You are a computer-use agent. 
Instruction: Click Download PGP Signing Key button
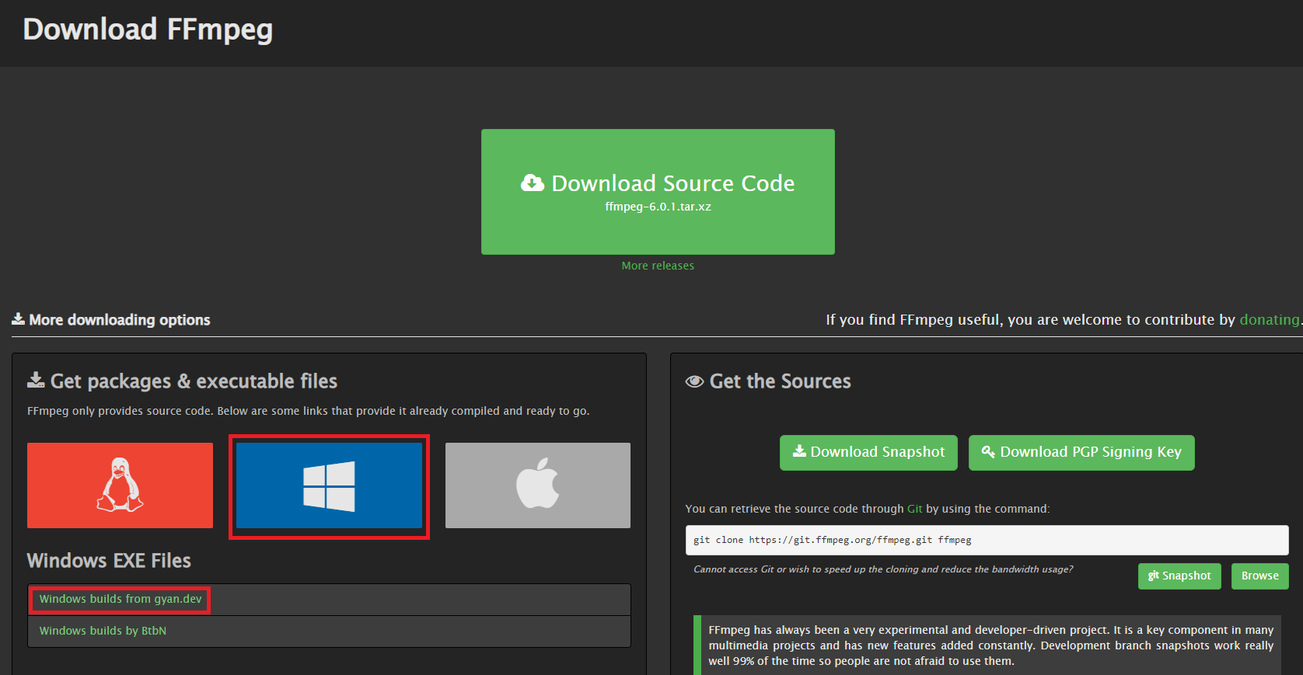point(1081,452)
